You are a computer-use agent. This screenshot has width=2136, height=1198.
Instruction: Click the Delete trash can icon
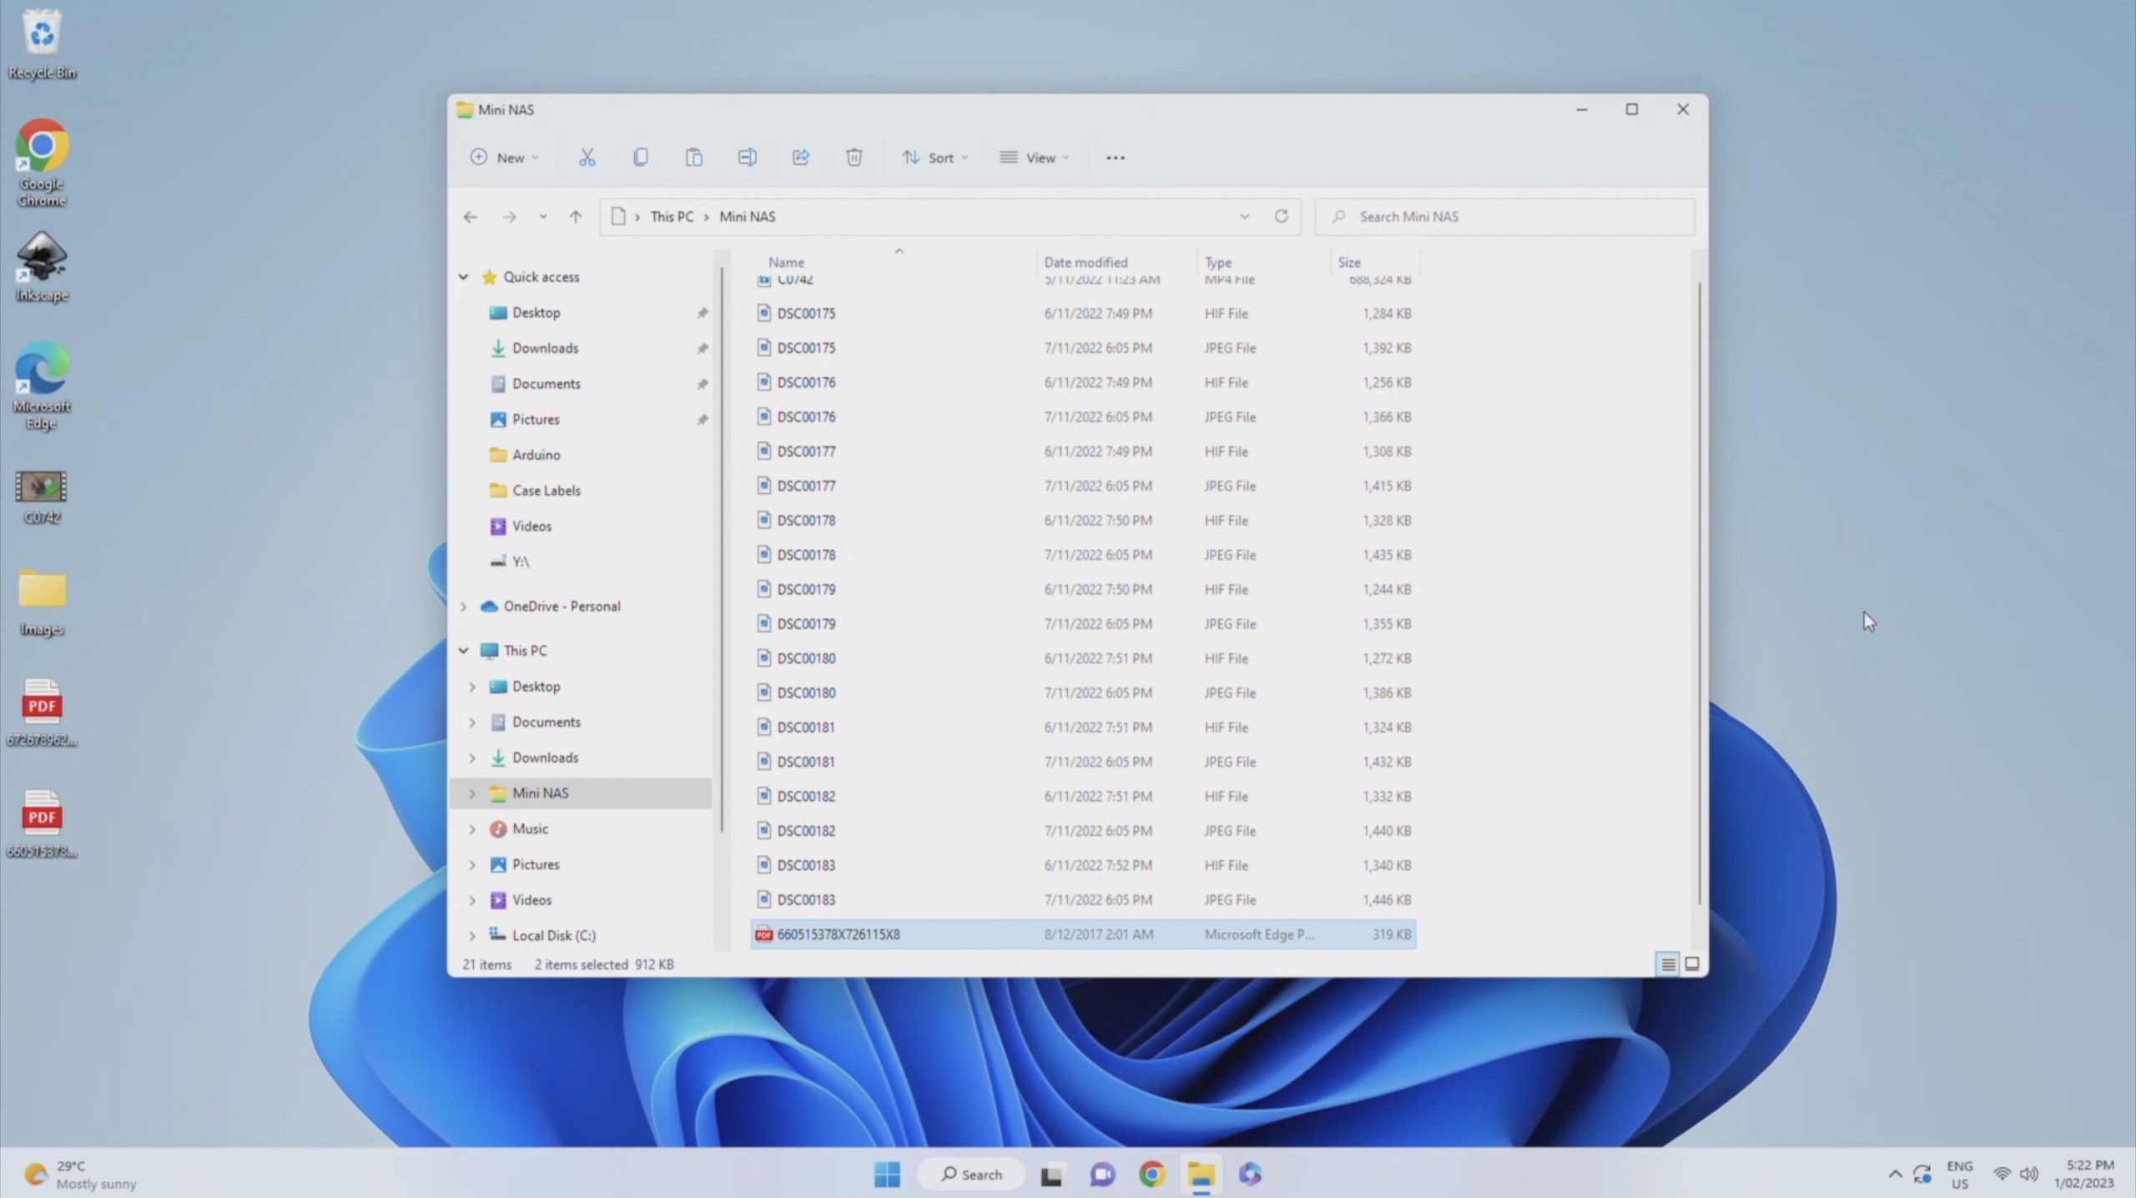tap(854, 158)
